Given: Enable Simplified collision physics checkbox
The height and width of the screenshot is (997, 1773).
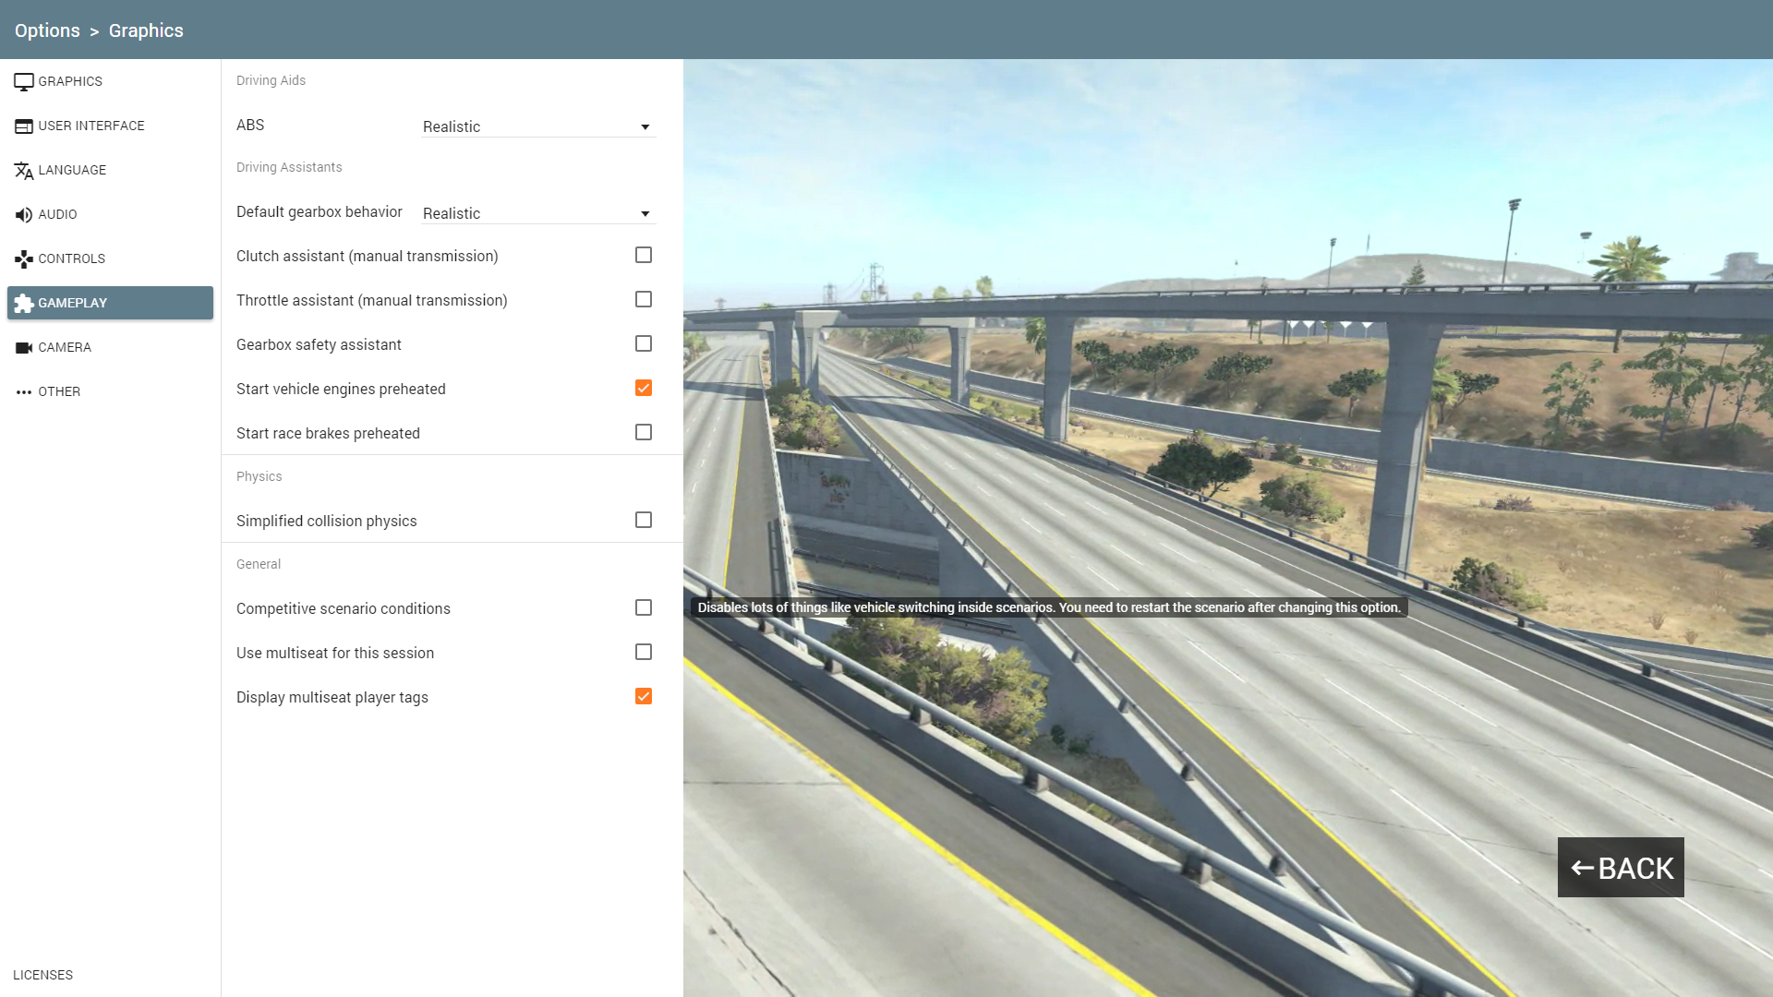Looking at the screenshot, I should coord(644,521).
